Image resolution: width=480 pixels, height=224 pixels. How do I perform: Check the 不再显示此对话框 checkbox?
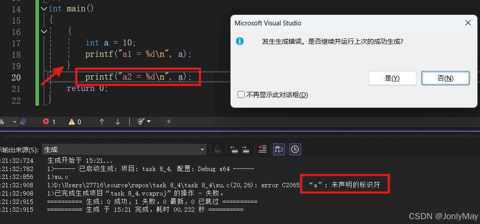click(x=241, y=95)
